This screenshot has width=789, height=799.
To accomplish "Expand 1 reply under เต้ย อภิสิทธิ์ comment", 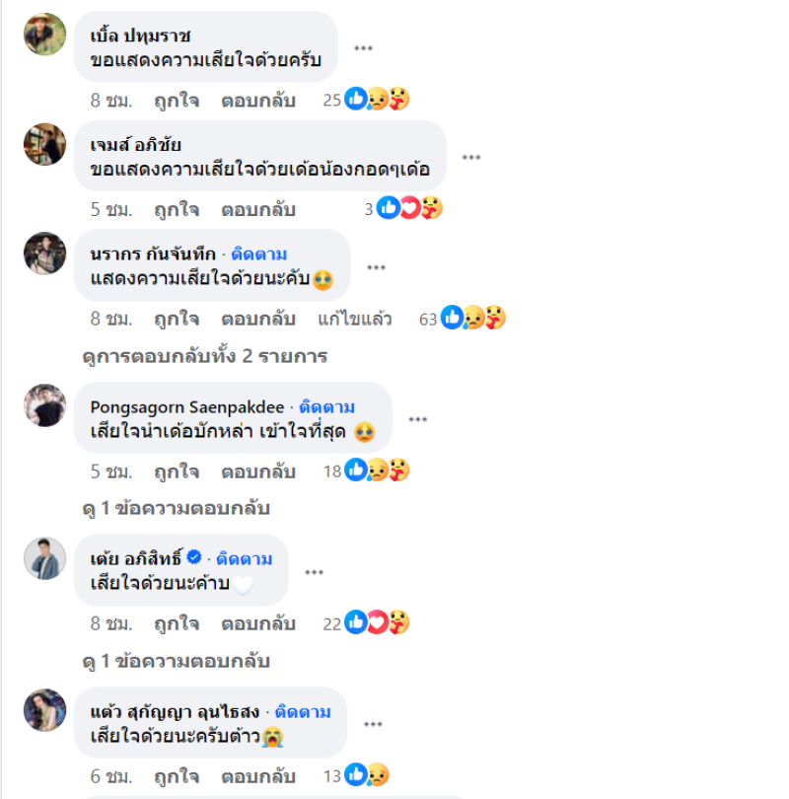I will (x=176, y=661).
